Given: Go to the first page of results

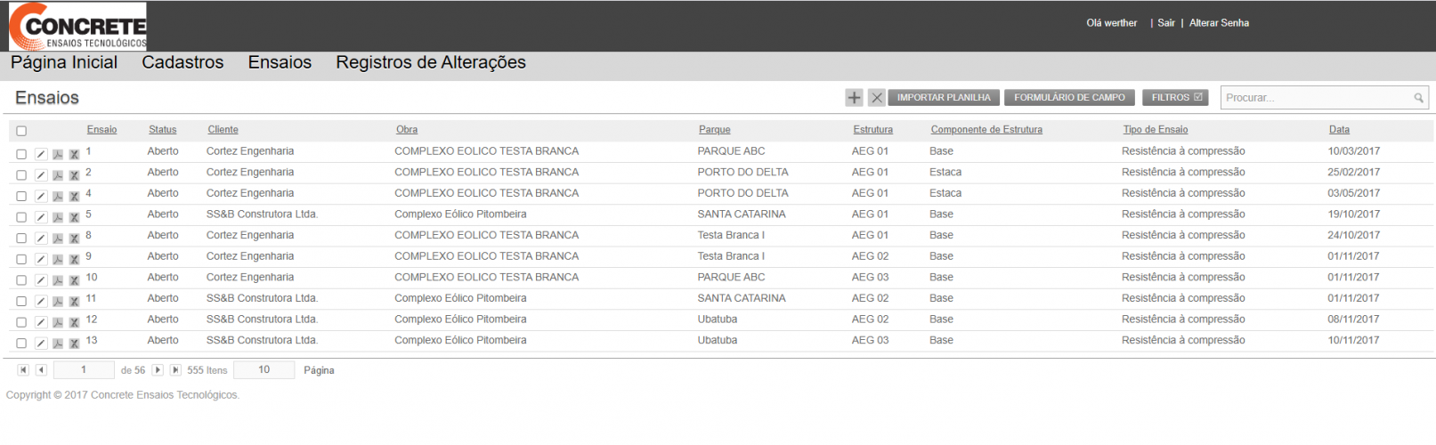Looking at the screenshot, I should [x=23, y=370].
